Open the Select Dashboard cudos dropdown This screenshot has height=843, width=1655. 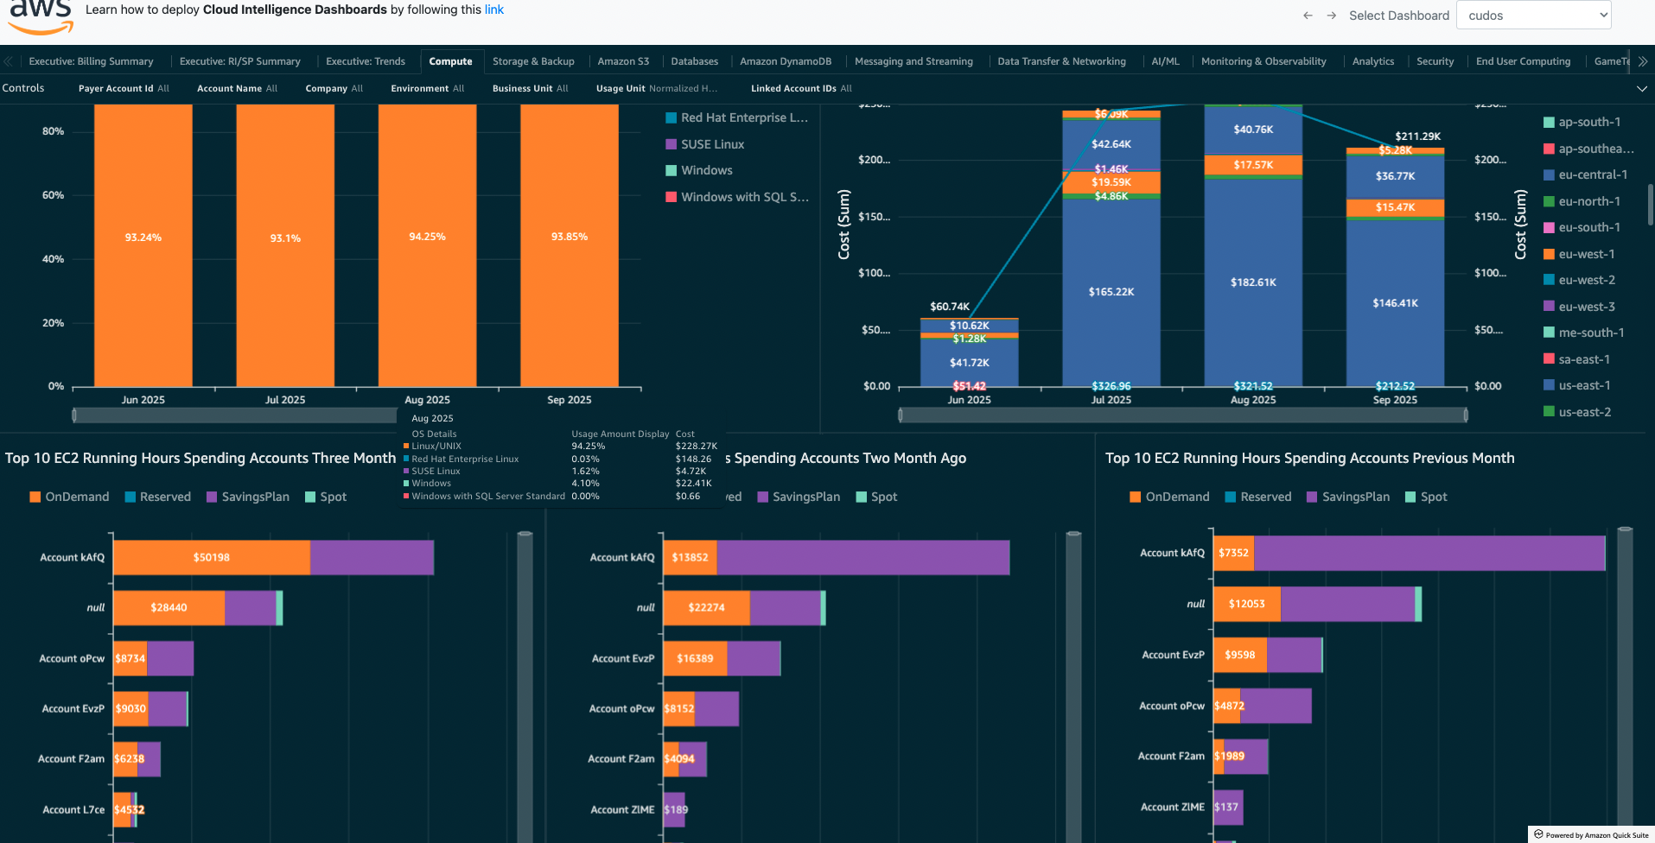tap(1533, 16)
